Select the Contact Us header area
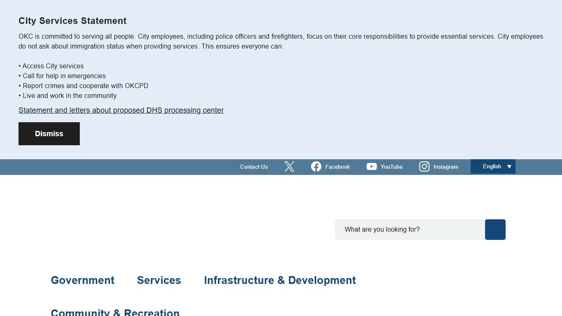Screen dimensions: 562x316 coord(253,167)
